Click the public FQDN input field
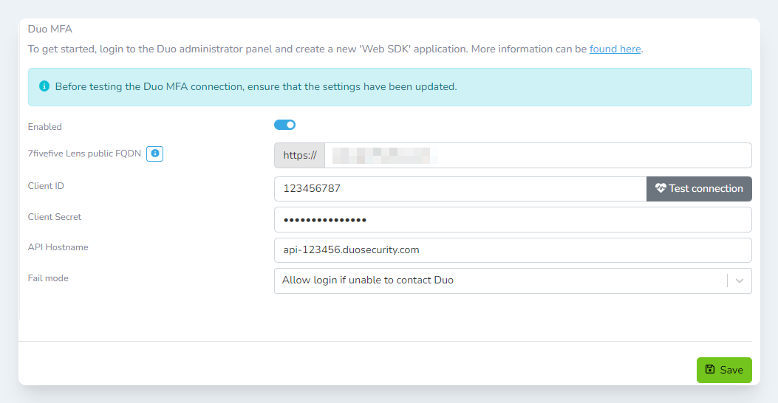The width and height of the screenshot is (778, 403). [x=537, y=156]
